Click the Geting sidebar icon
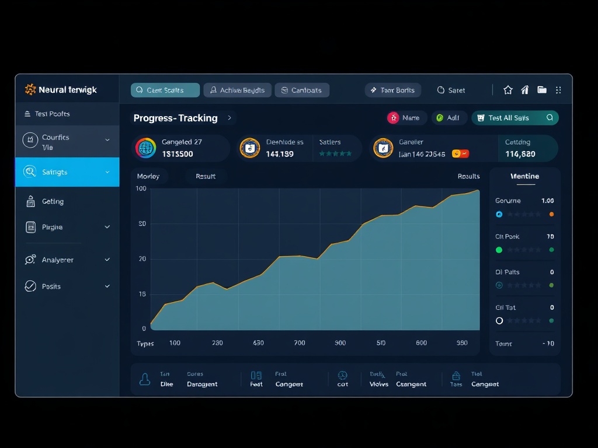Screen dimensions: 598x448 (31, 201)
